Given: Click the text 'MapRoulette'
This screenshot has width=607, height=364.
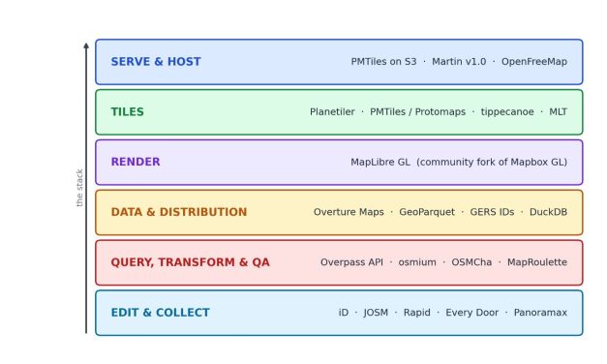Looking at the screenshot, I should point(537,262).
